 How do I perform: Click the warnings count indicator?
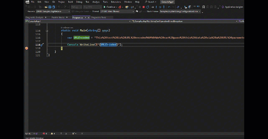(53, 134)
